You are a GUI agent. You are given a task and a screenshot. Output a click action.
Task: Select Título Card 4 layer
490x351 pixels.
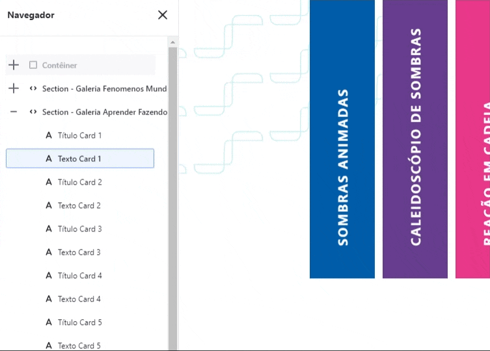click(x=79, y=276)
